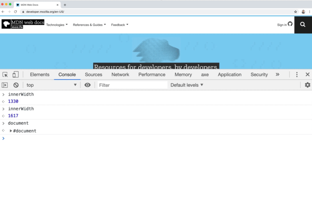Bookmark this page with the star icon
This screenshot has width=312, height=206.
(x=296, y=12)
